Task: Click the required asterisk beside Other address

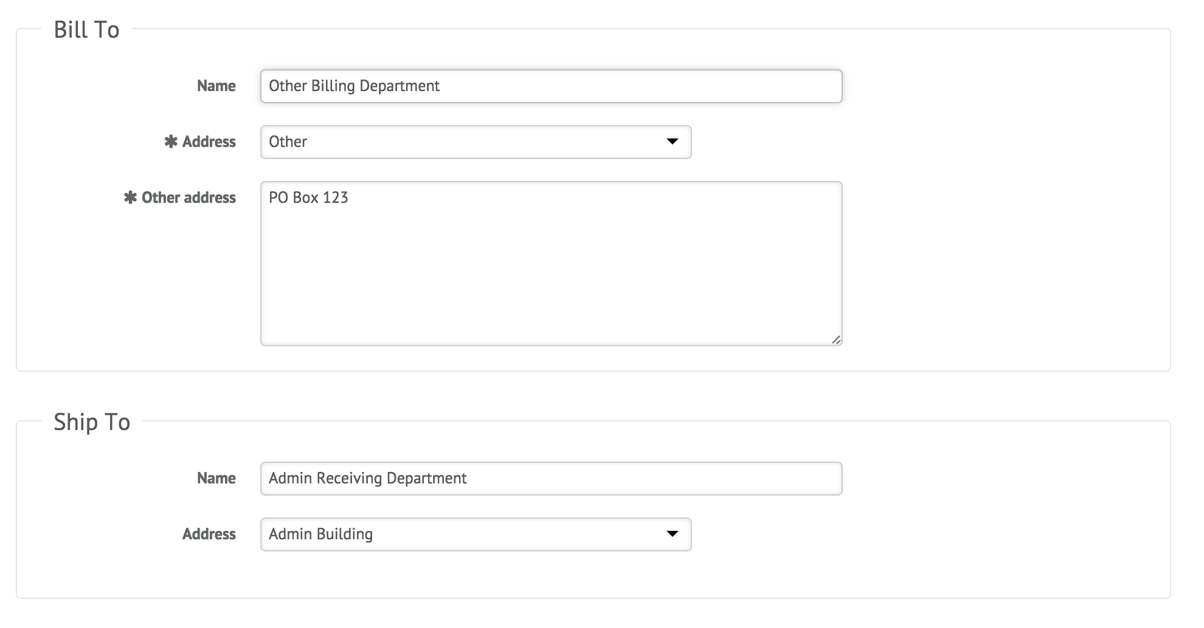Action: [130, 197]
